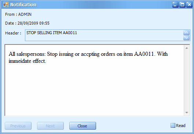
Task: Click up arrow in Header field
Action: [186, 33]
